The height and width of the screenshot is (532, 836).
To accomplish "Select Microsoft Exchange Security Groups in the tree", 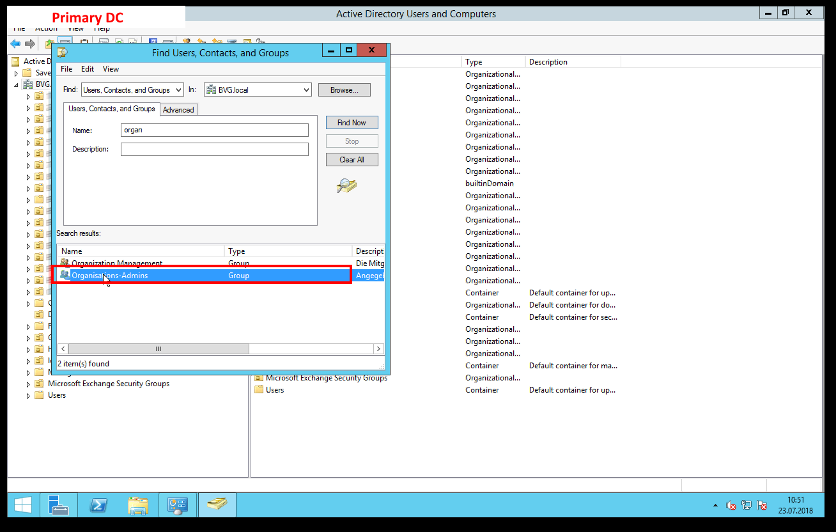I will pyautogui.click(x=109, y=384).
